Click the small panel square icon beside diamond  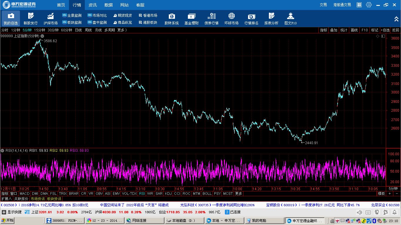pyautogui.click(x=383, y=36)
